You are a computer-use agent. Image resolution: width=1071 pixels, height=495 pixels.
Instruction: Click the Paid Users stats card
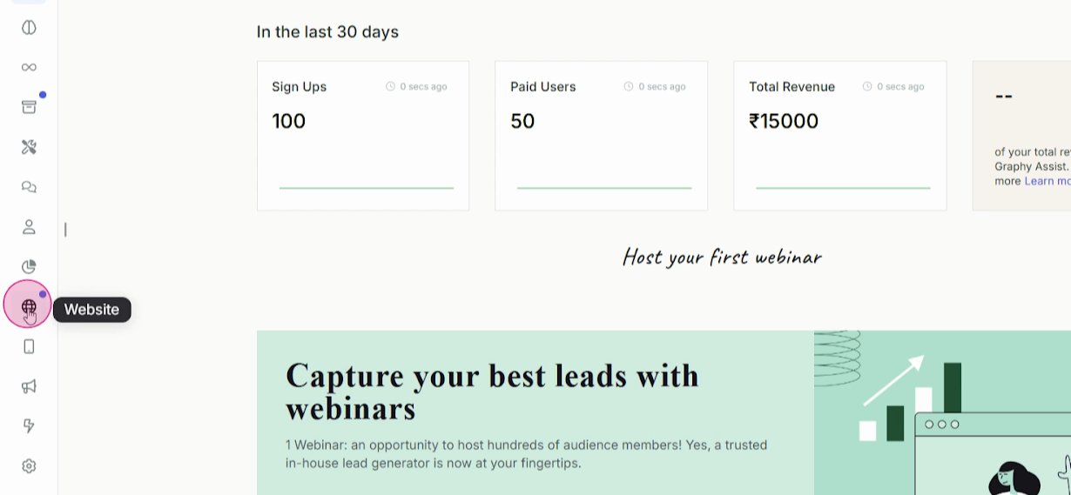pyautogui.click(x=601, y=136)
